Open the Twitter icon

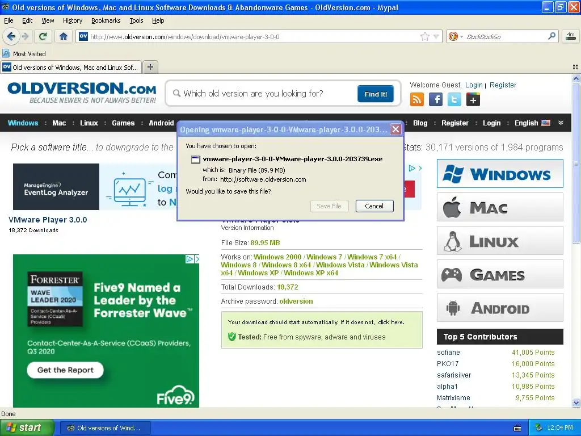tap(454, 100)
